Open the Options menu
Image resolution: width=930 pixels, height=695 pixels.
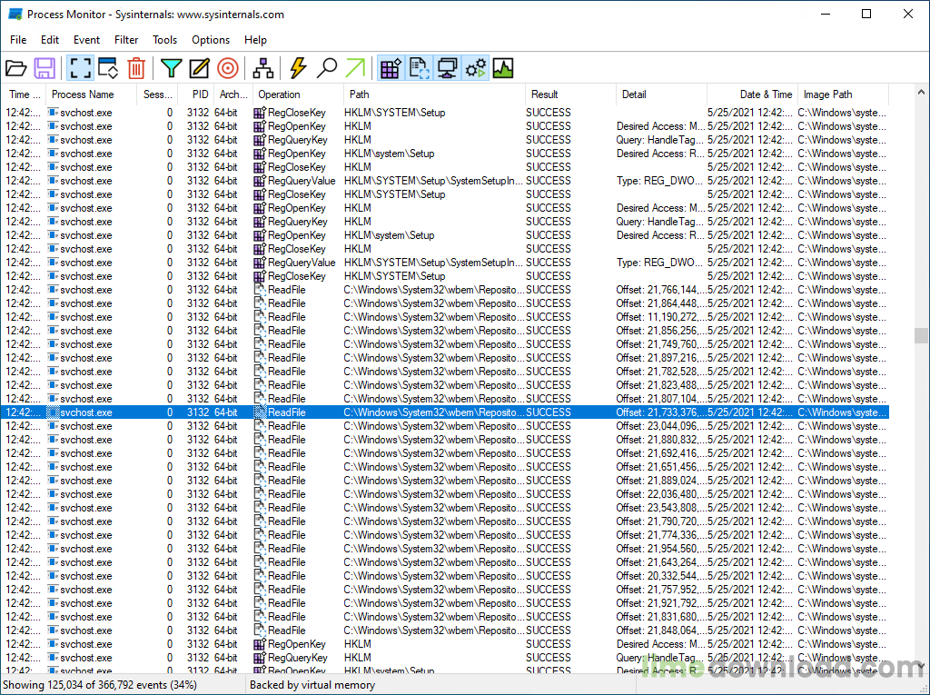[x=211, y=40]
